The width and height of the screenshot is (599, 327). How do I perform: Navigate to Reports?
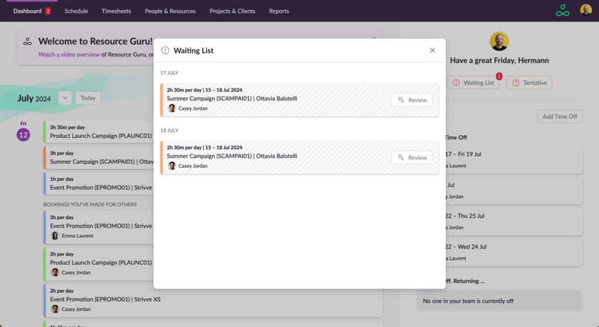point(279,11)
